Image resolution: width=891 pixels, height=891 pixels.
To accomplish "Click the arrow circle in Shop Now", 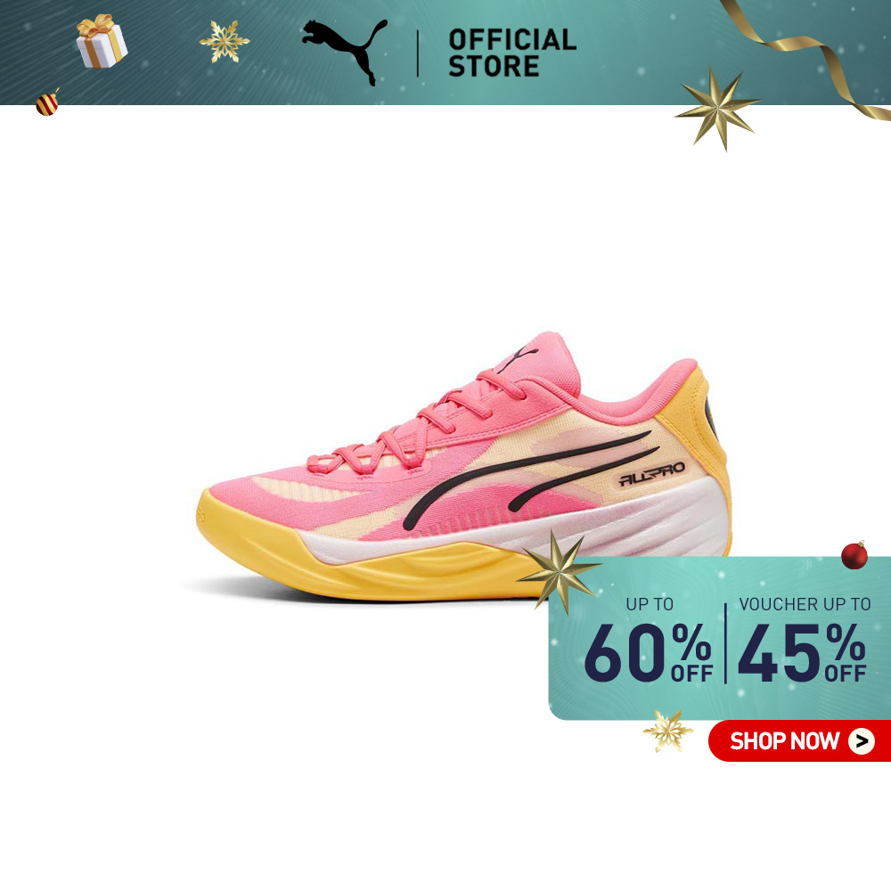I will tap(862, 741).
